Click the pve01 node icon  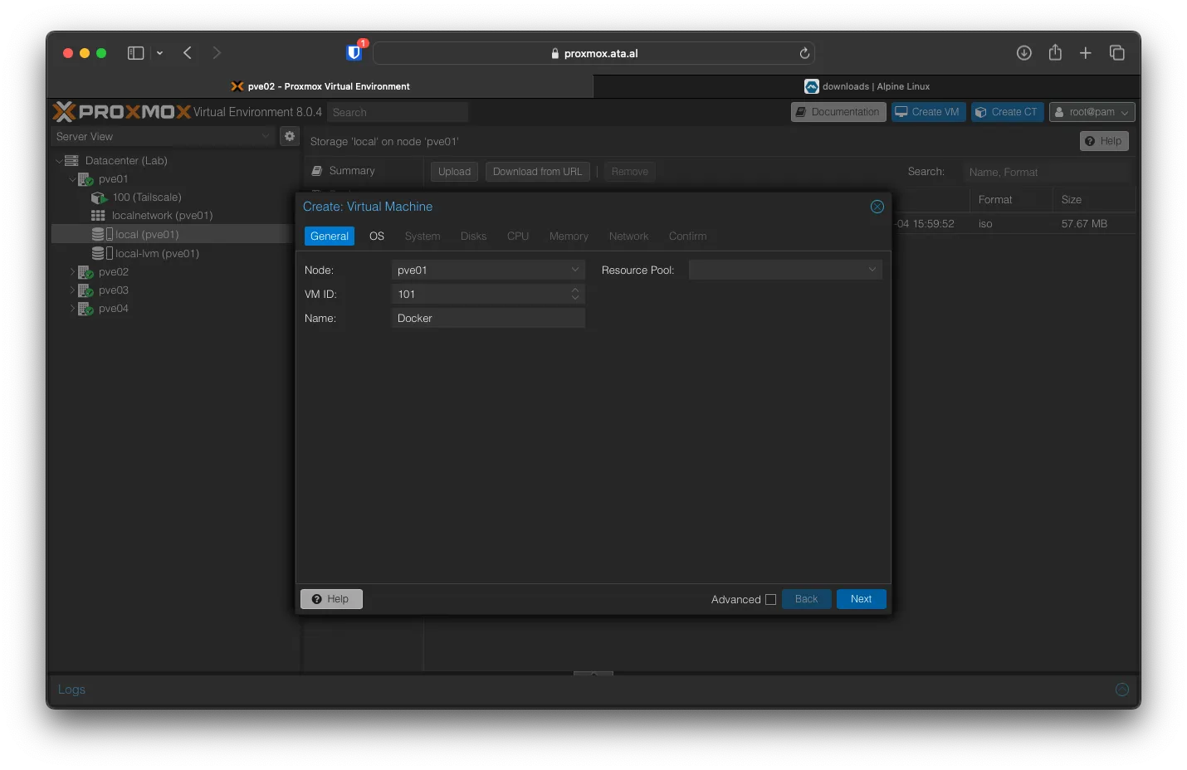coord(85,179)
